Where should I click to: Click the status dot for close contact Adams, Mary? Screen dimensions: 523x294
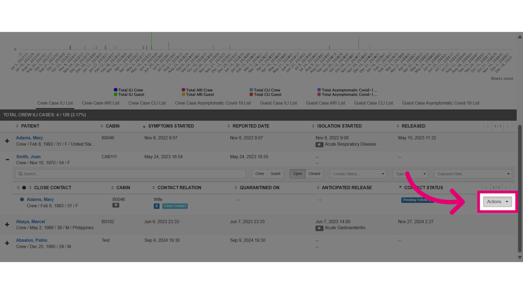[x=22, y=200]
